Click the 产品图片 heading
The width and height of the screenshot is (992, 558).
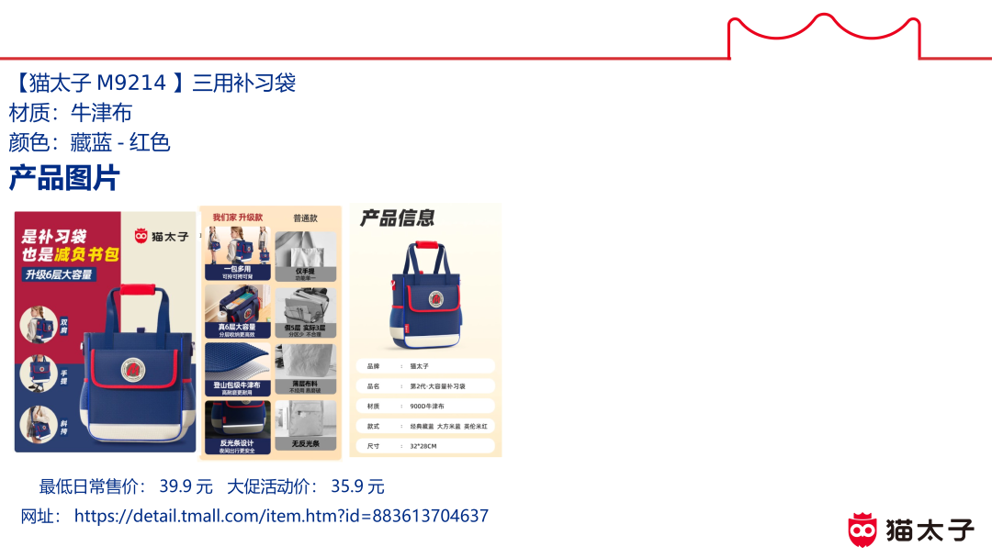click(x=64, y=177)
